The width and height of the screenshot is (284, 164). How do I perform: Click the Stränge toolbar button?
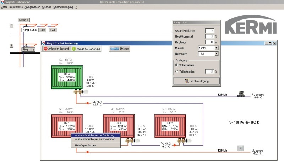120,49
